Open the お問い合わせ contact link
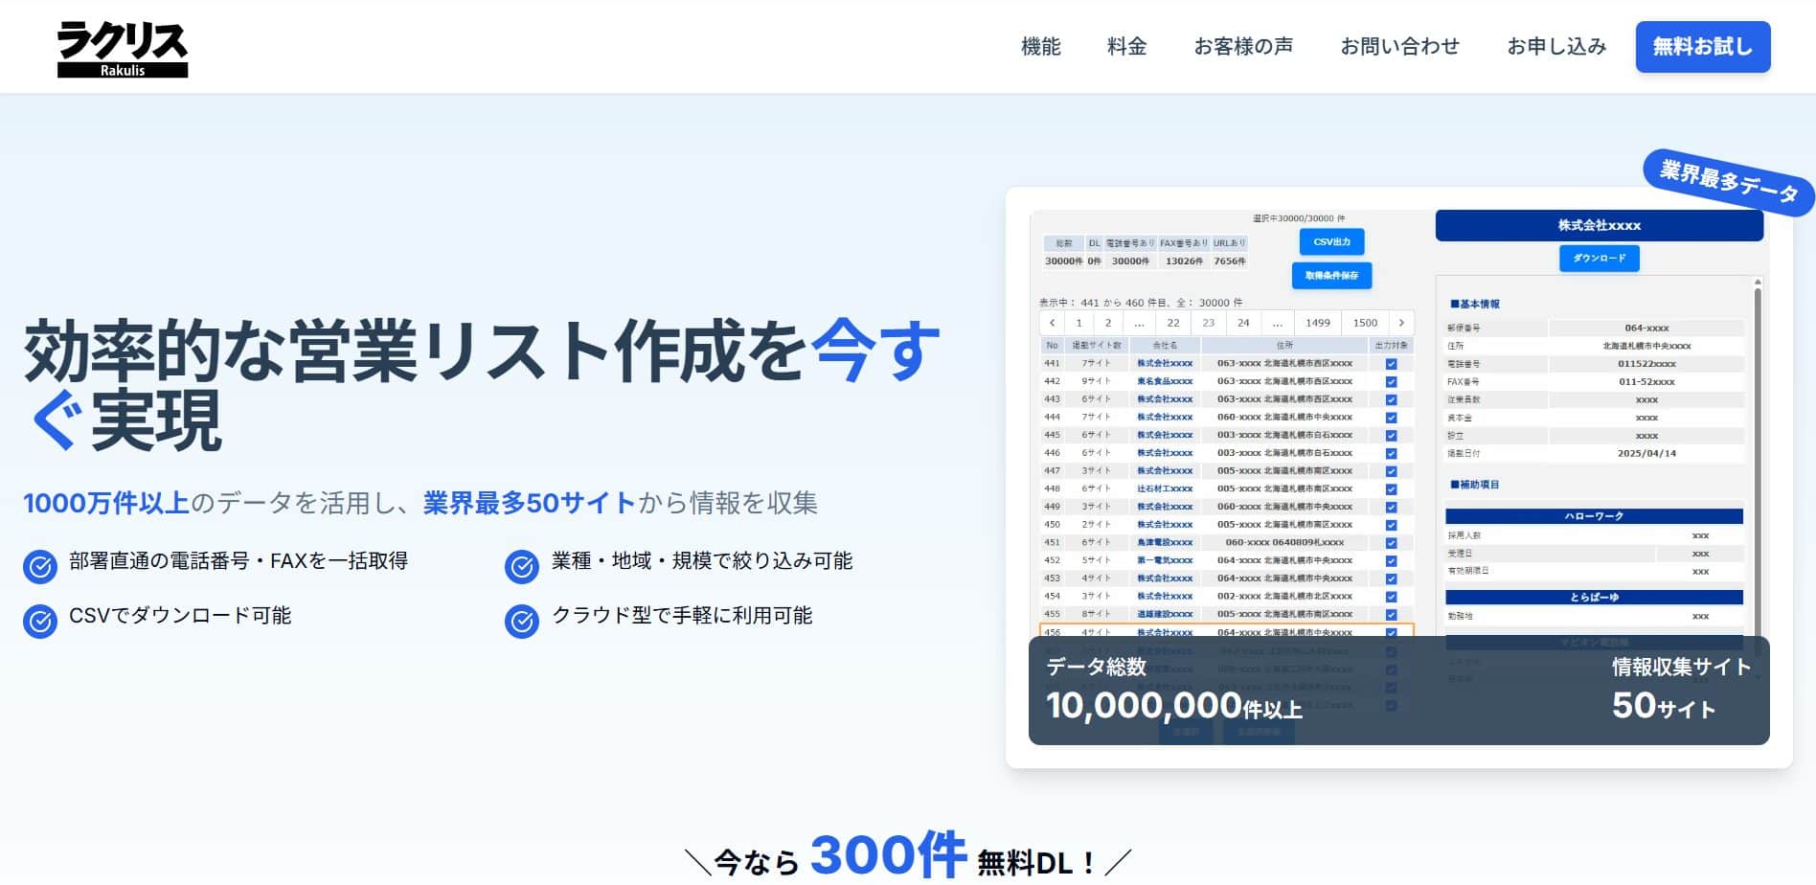Image resolution: width=1816 pixels, height=885 pixels. point(1399,47)
